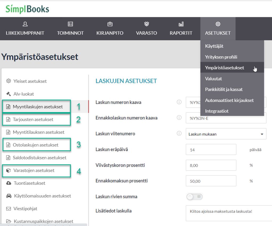272x226 pixels.
Task: Click cloud upload icon beside Tuontiasetukset
Action: pos(9,183)
